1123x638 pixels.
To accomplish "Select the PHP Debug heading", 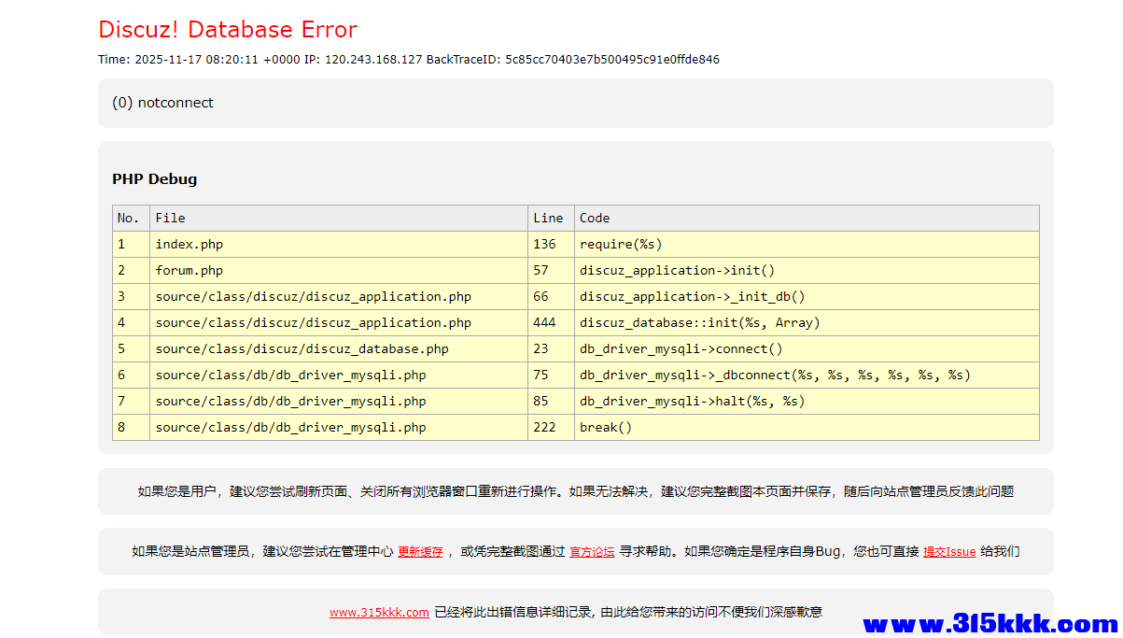I will click(x=154, y=178).
